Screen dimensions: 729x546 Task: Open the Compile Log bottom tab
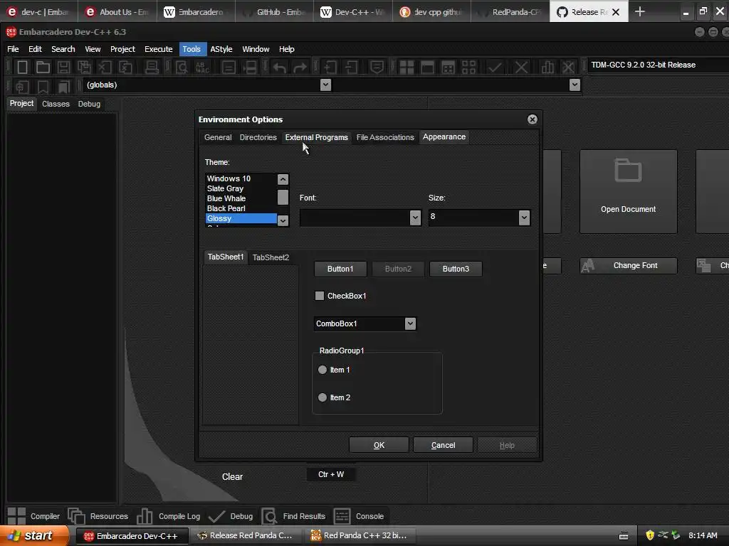pyautogui.click(x=169, y=516)
